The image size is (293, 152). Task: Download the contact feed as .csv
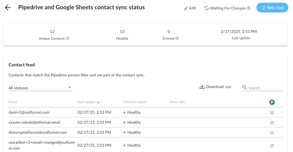coord(215,87)
